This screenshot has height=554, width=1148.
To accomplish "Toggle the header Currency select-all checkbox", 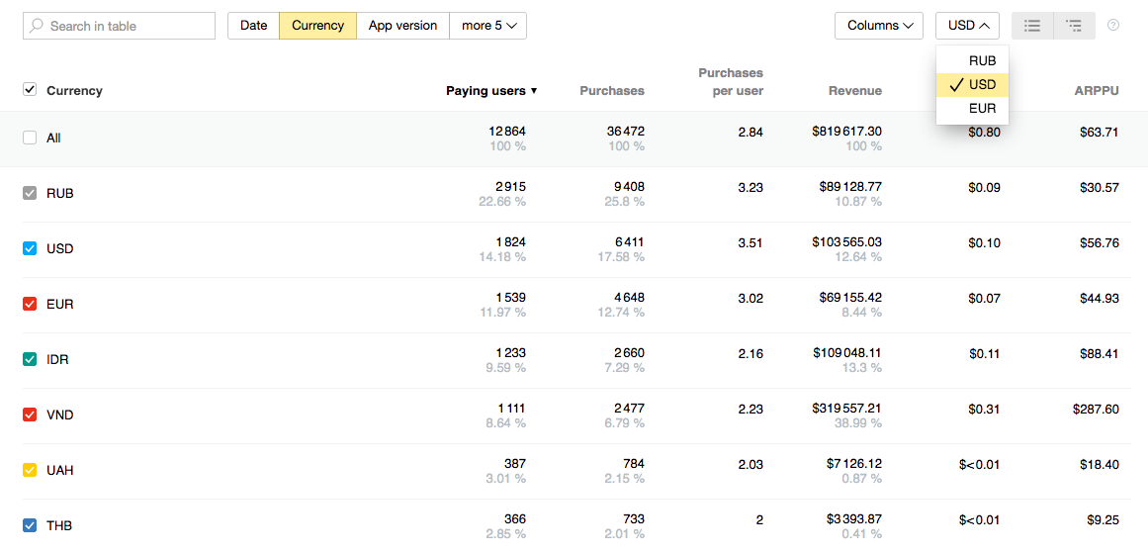I will tap(30, 90).
